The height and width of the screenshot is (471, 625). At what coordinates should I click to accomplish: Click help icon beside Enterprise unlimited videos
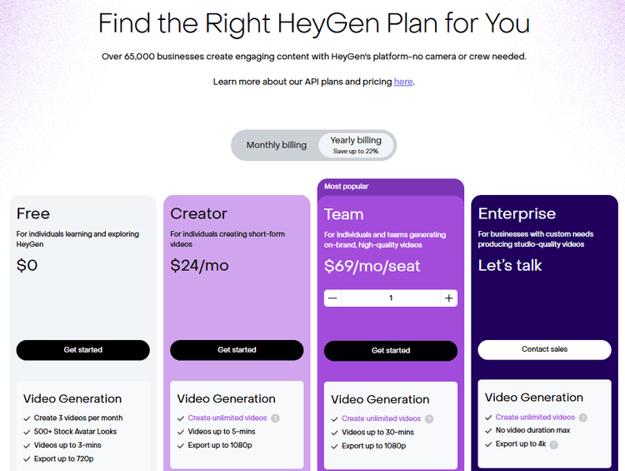tap(583, 418)
